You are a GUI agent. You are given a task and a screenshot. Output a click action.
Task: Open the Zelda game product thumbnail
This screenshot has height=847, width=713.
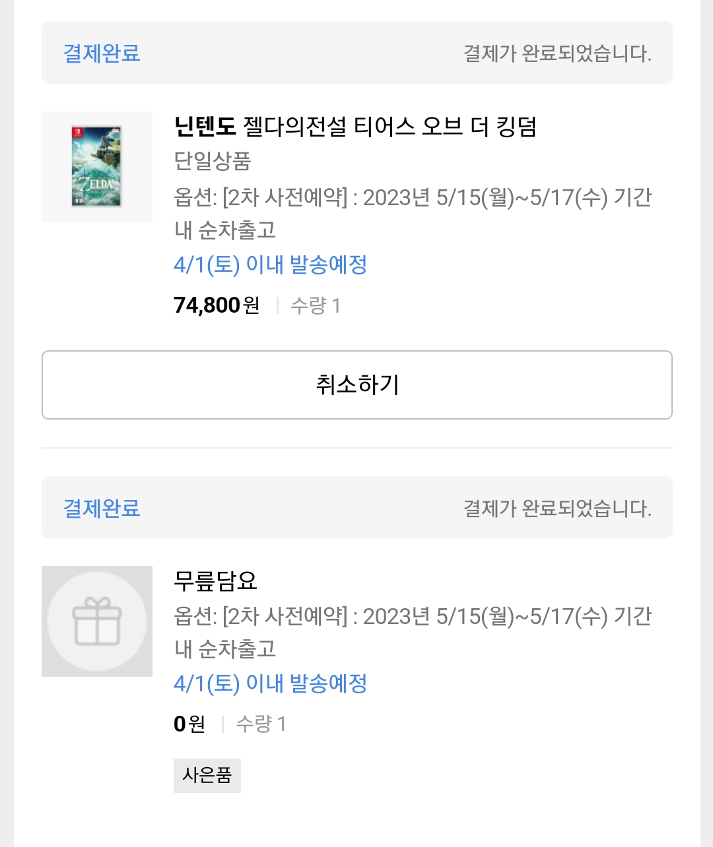[97, 167]
